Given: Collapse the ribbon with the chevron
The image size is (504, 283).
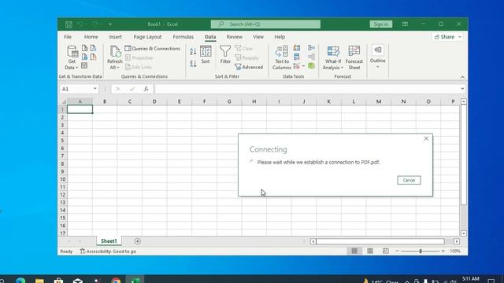Looking at the screenshot, I should (x=462, y=77).
